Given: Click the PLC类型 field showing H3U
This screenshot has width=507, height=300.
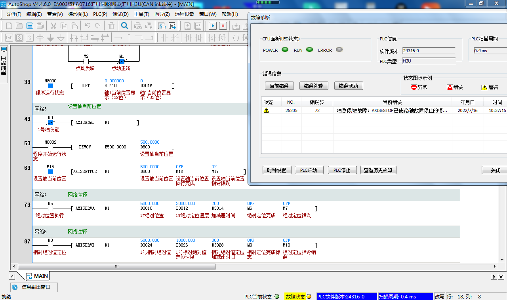Looking at the screenshot, I should pos(429,61).
